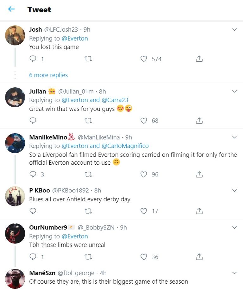
Task: Open the options menu on ManéSzn's tweet
Action: click(x=234, y=273)
